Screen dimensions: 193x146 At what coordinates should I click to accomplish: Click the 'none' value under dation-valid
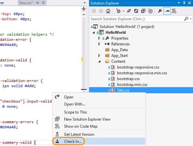click(9, 65)
